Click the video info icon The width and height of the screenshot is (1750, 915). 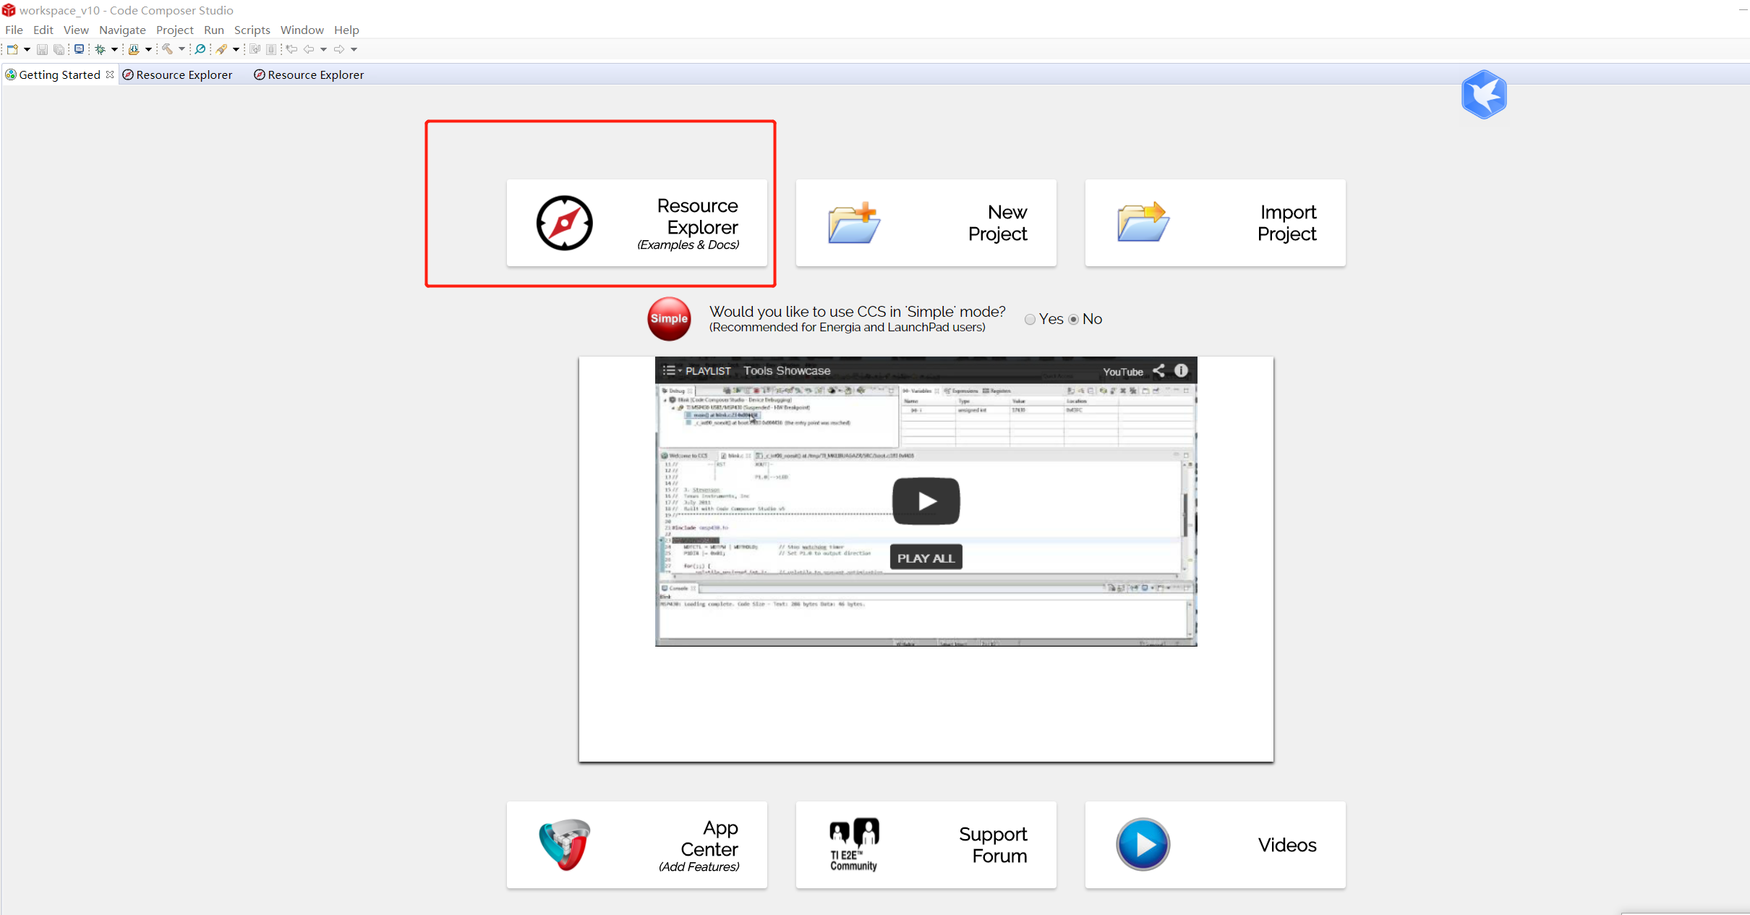(x=1181, y=370)
